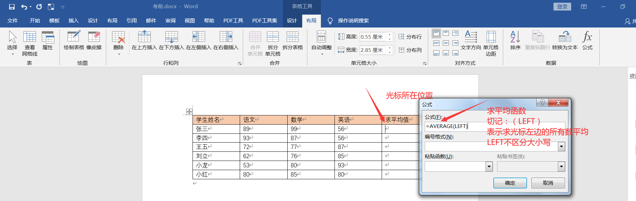This screenshot has height=201, width=636.
Task: Select Align Bottom Right cell alignment
Action: [455, 53]
